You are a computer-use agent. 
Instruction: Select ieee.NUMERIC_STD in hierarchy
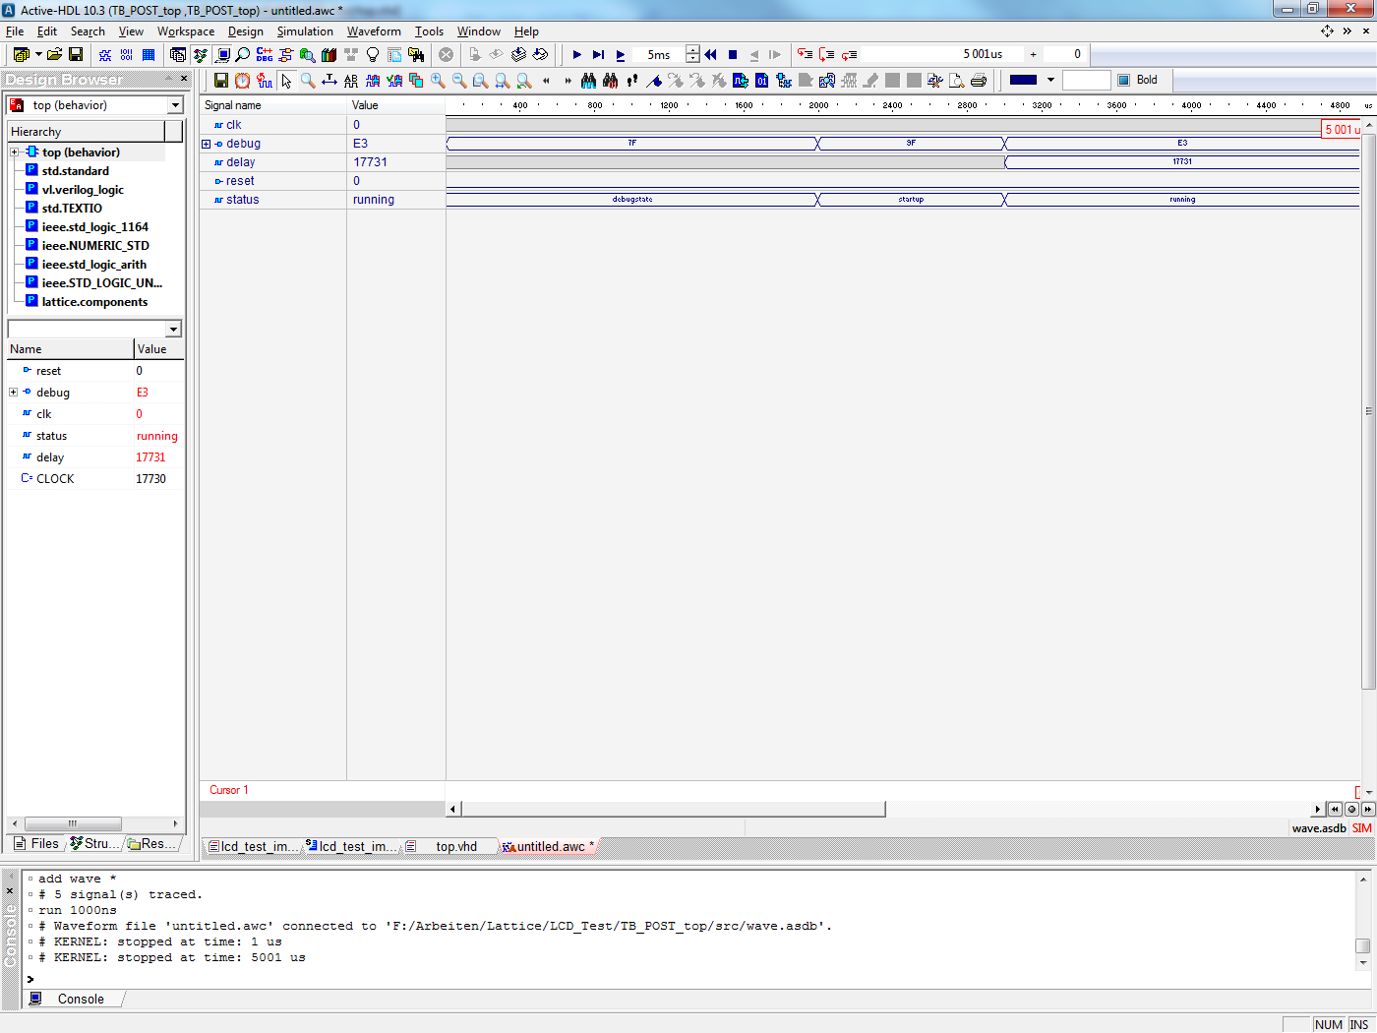tap(95, 246)
